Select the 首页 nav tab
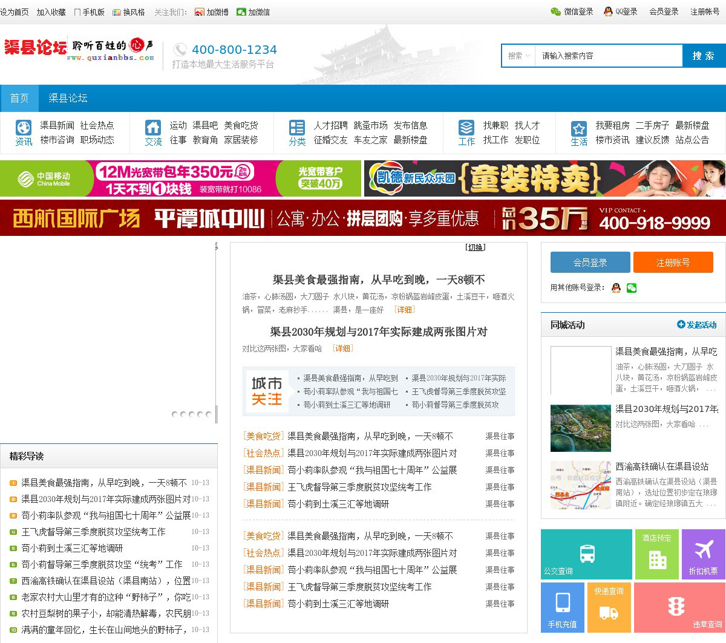 tap(19, 98)
